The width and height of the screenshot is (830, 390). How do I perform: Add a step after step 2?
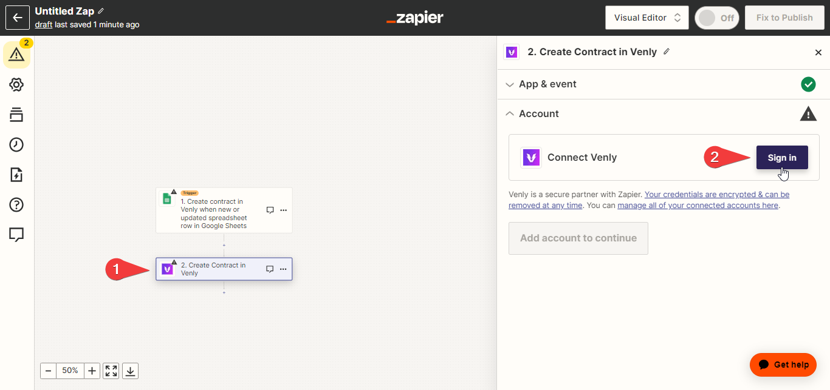pyautogui.click(x=224, y=293)
